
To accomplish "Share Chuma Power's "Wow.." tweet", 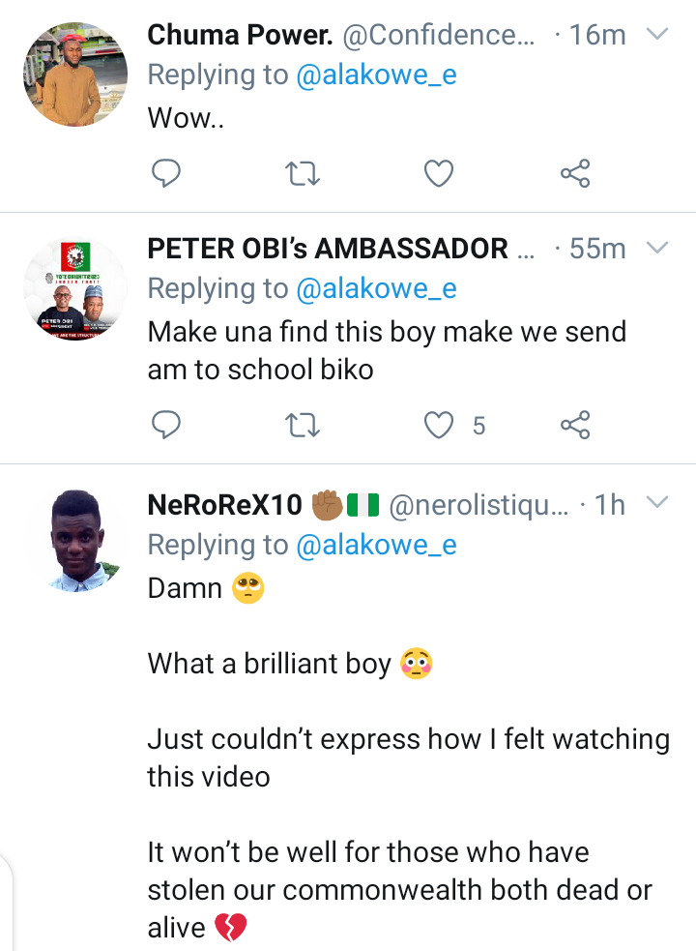I will click(575, 174).
